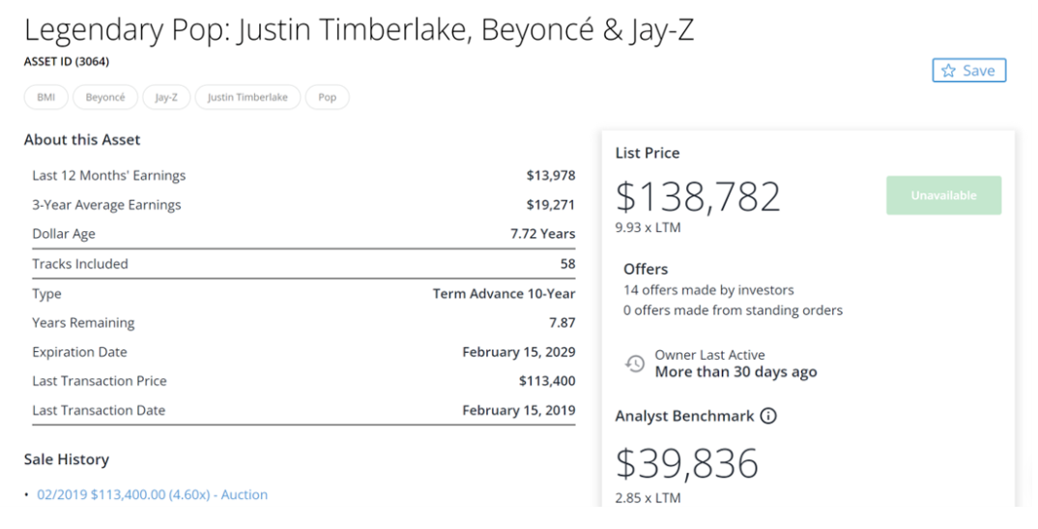The height and width of the screenshot is (529, 1038).
Task: Click the Owner Last Active history icon
Action: [x=635, y=364]
